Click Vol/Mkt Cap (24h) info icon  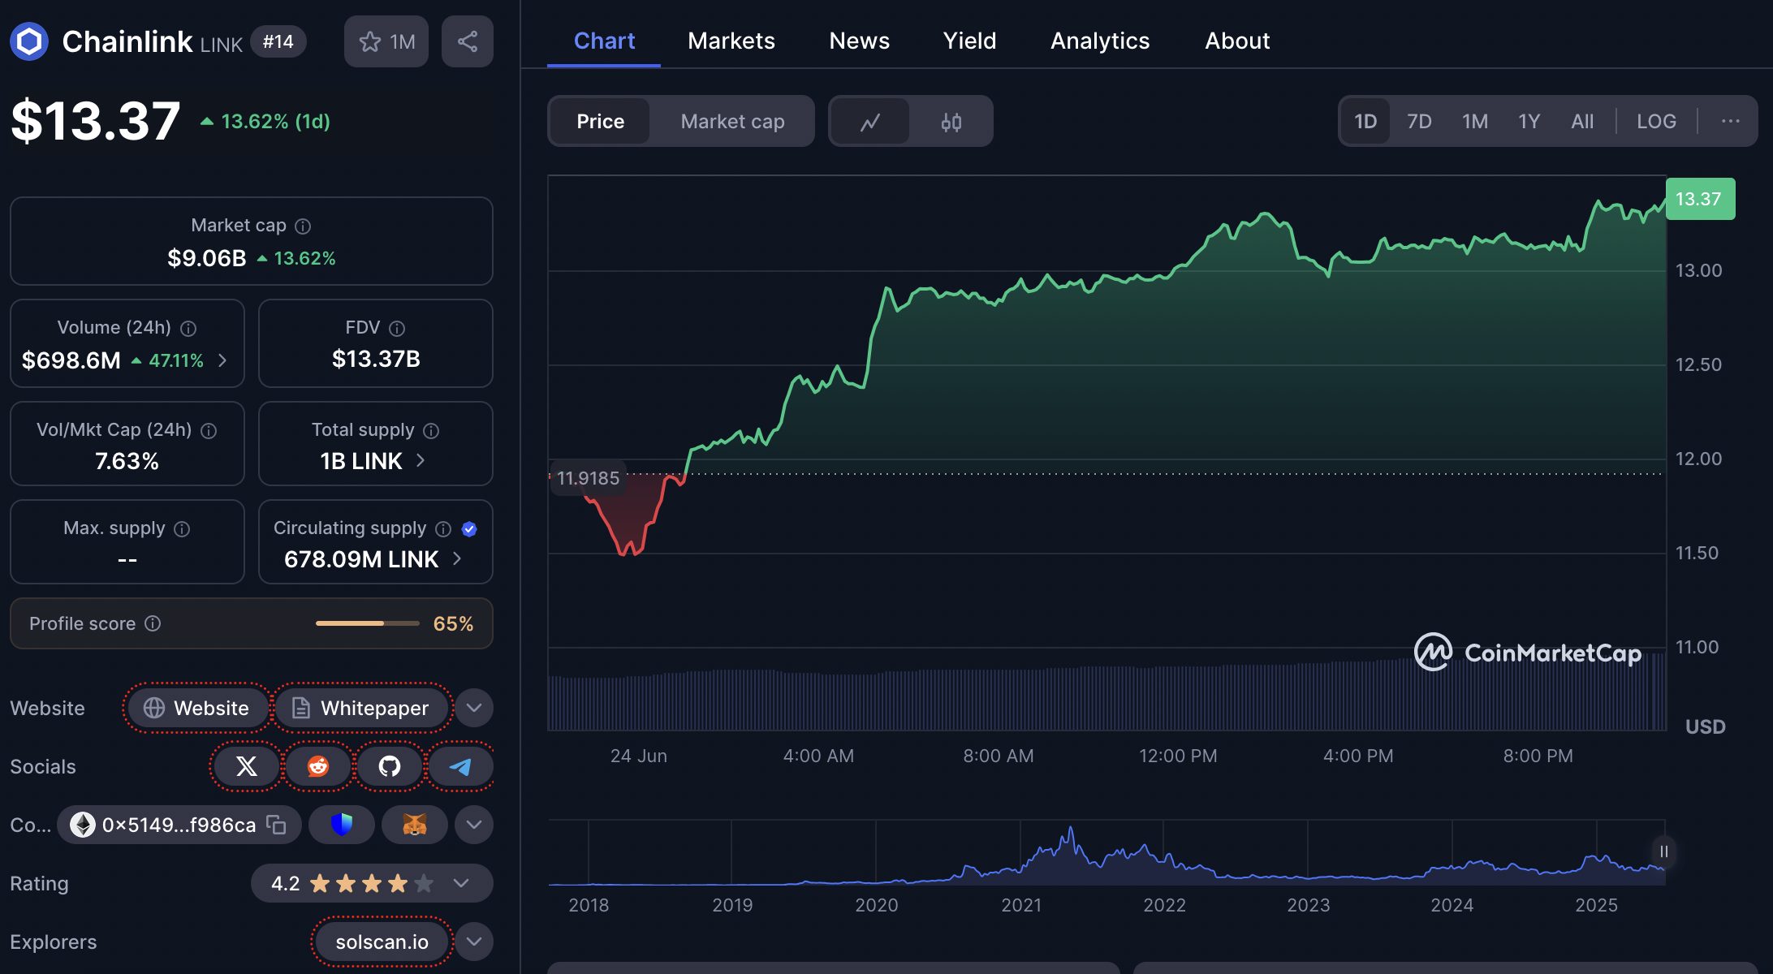209,430
